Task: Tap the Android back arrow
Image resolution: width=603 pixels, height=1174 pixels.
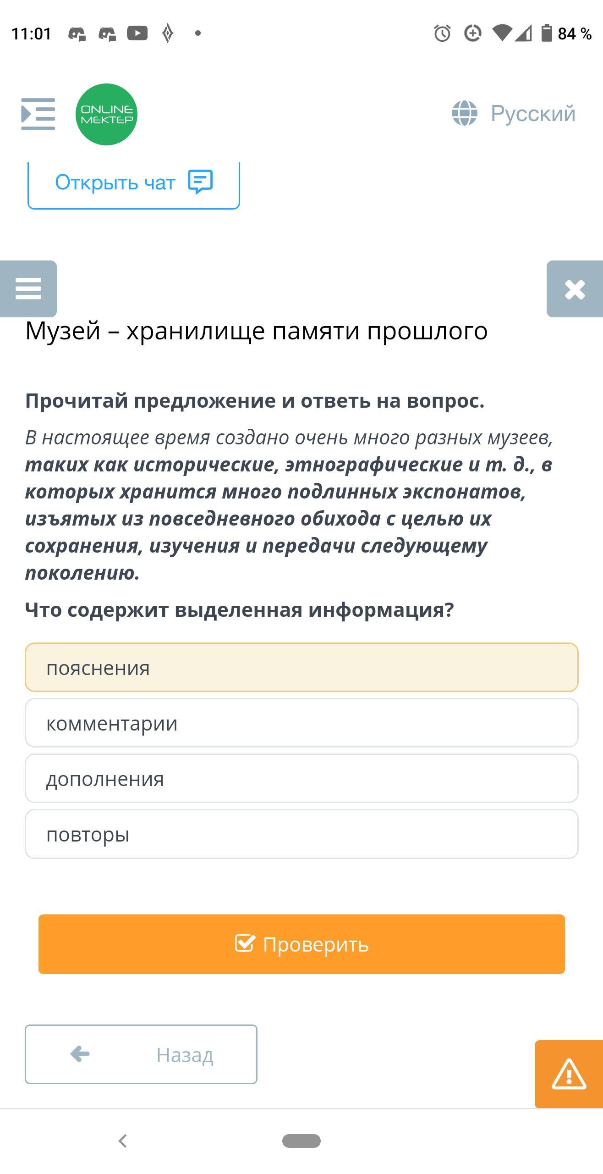Action: coord(122,1141)
